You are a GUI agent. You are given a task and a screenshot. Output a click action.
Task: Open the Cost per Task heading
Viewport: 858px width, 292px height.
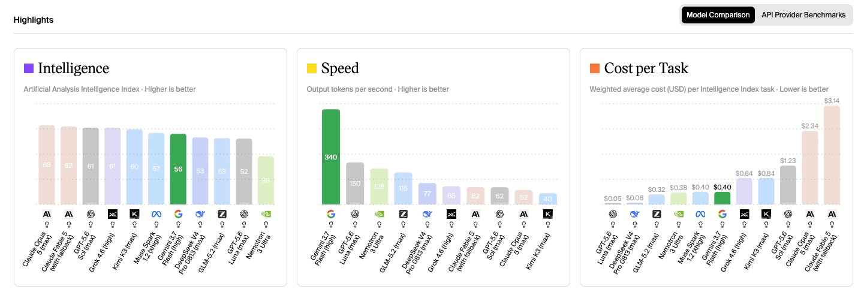point(646,68)
